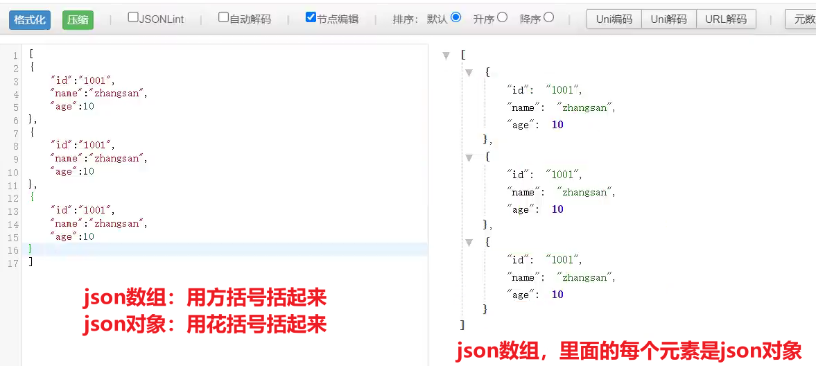This screenshot has width=816, height=366.
Task: Enable the JSONLint checkbox
Action: click(133, 17)
